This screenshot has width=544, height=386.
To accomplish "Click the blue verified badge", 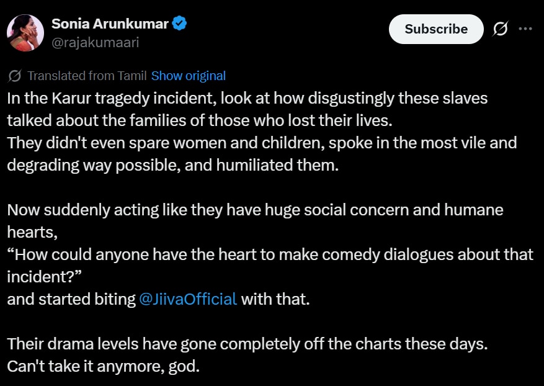I will click(x=180, y=24).
